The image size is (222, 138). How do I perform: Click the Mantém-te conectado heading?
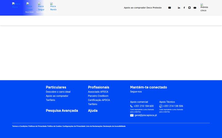click(149, 87)
